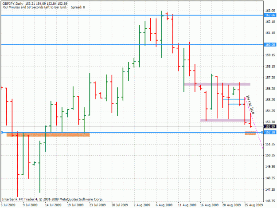Screen dimensions: 277x208
Task: Click the '23 Jul 2009' date label
Action: coord(98,205)
